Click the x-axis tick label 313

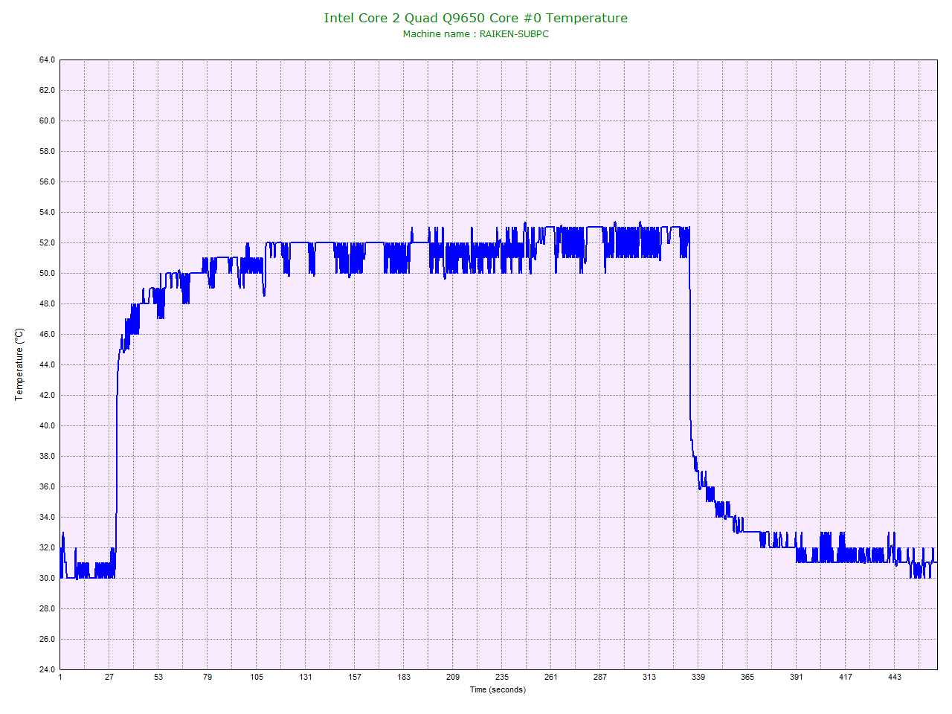tap(649, 677)
